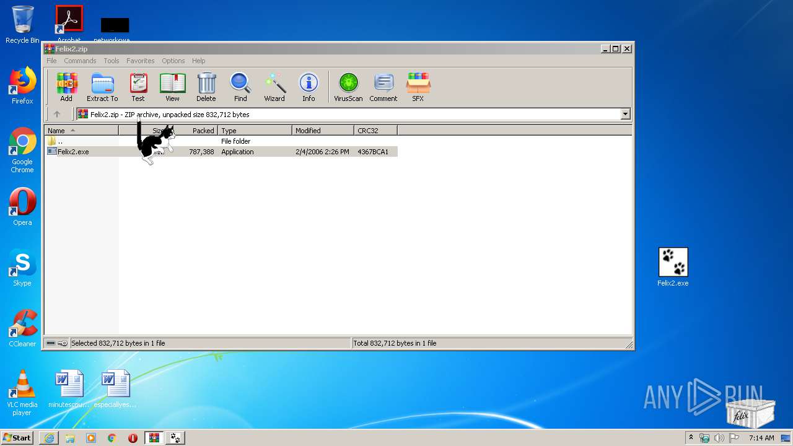Expand the archive path dropdown arrow
Image resolution: width=793 pixels, height=446 pixels.
(x=625, y=114)
